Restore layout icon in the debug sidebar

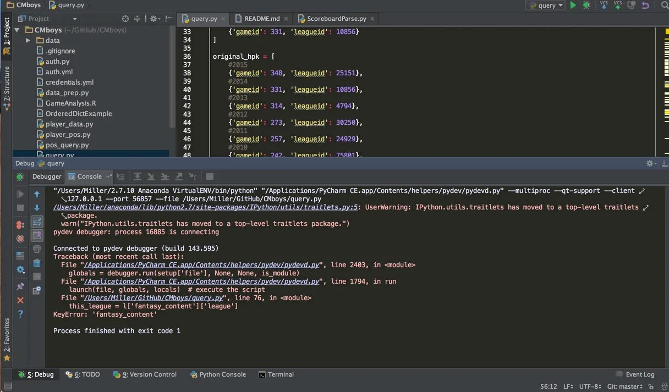[20, 256]
